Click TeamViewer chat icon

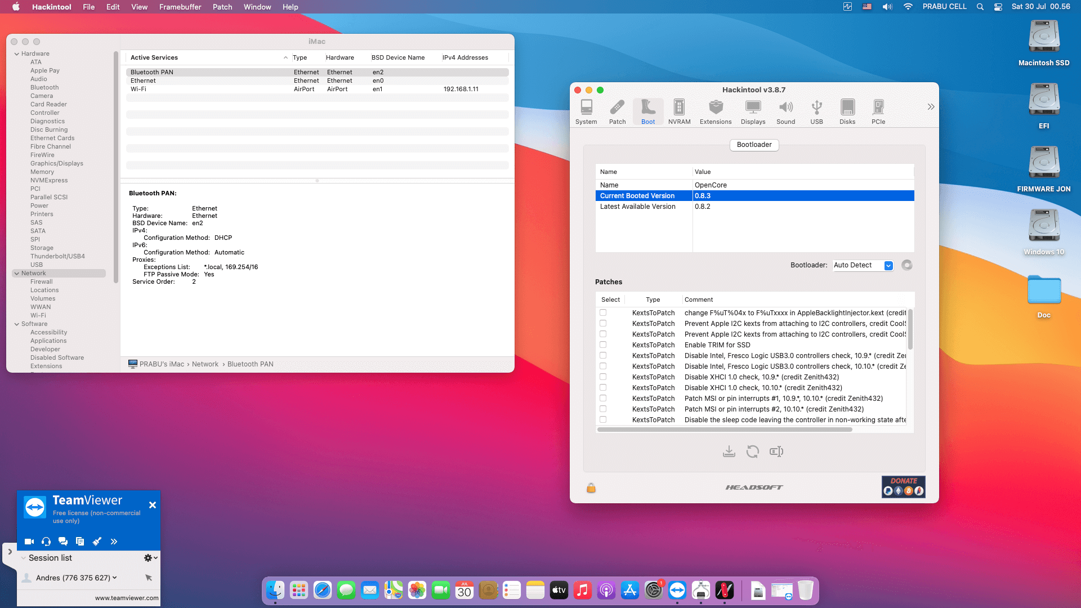[63, 542]
